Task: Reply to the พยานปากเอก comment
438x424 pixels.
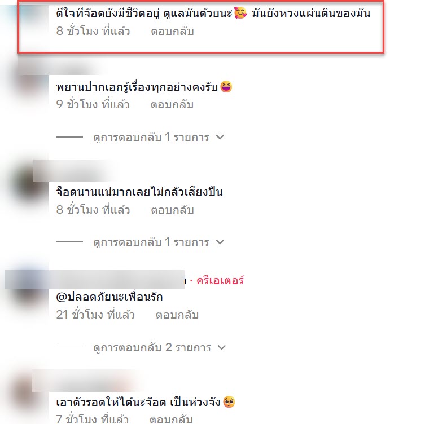Action: click(172, 105)
